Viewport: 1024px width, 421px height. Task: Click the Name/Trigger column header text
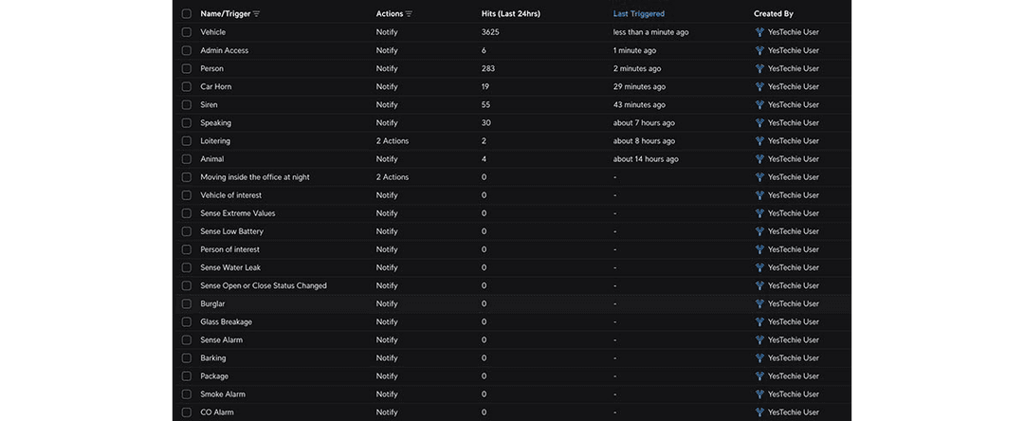[226, 13]
